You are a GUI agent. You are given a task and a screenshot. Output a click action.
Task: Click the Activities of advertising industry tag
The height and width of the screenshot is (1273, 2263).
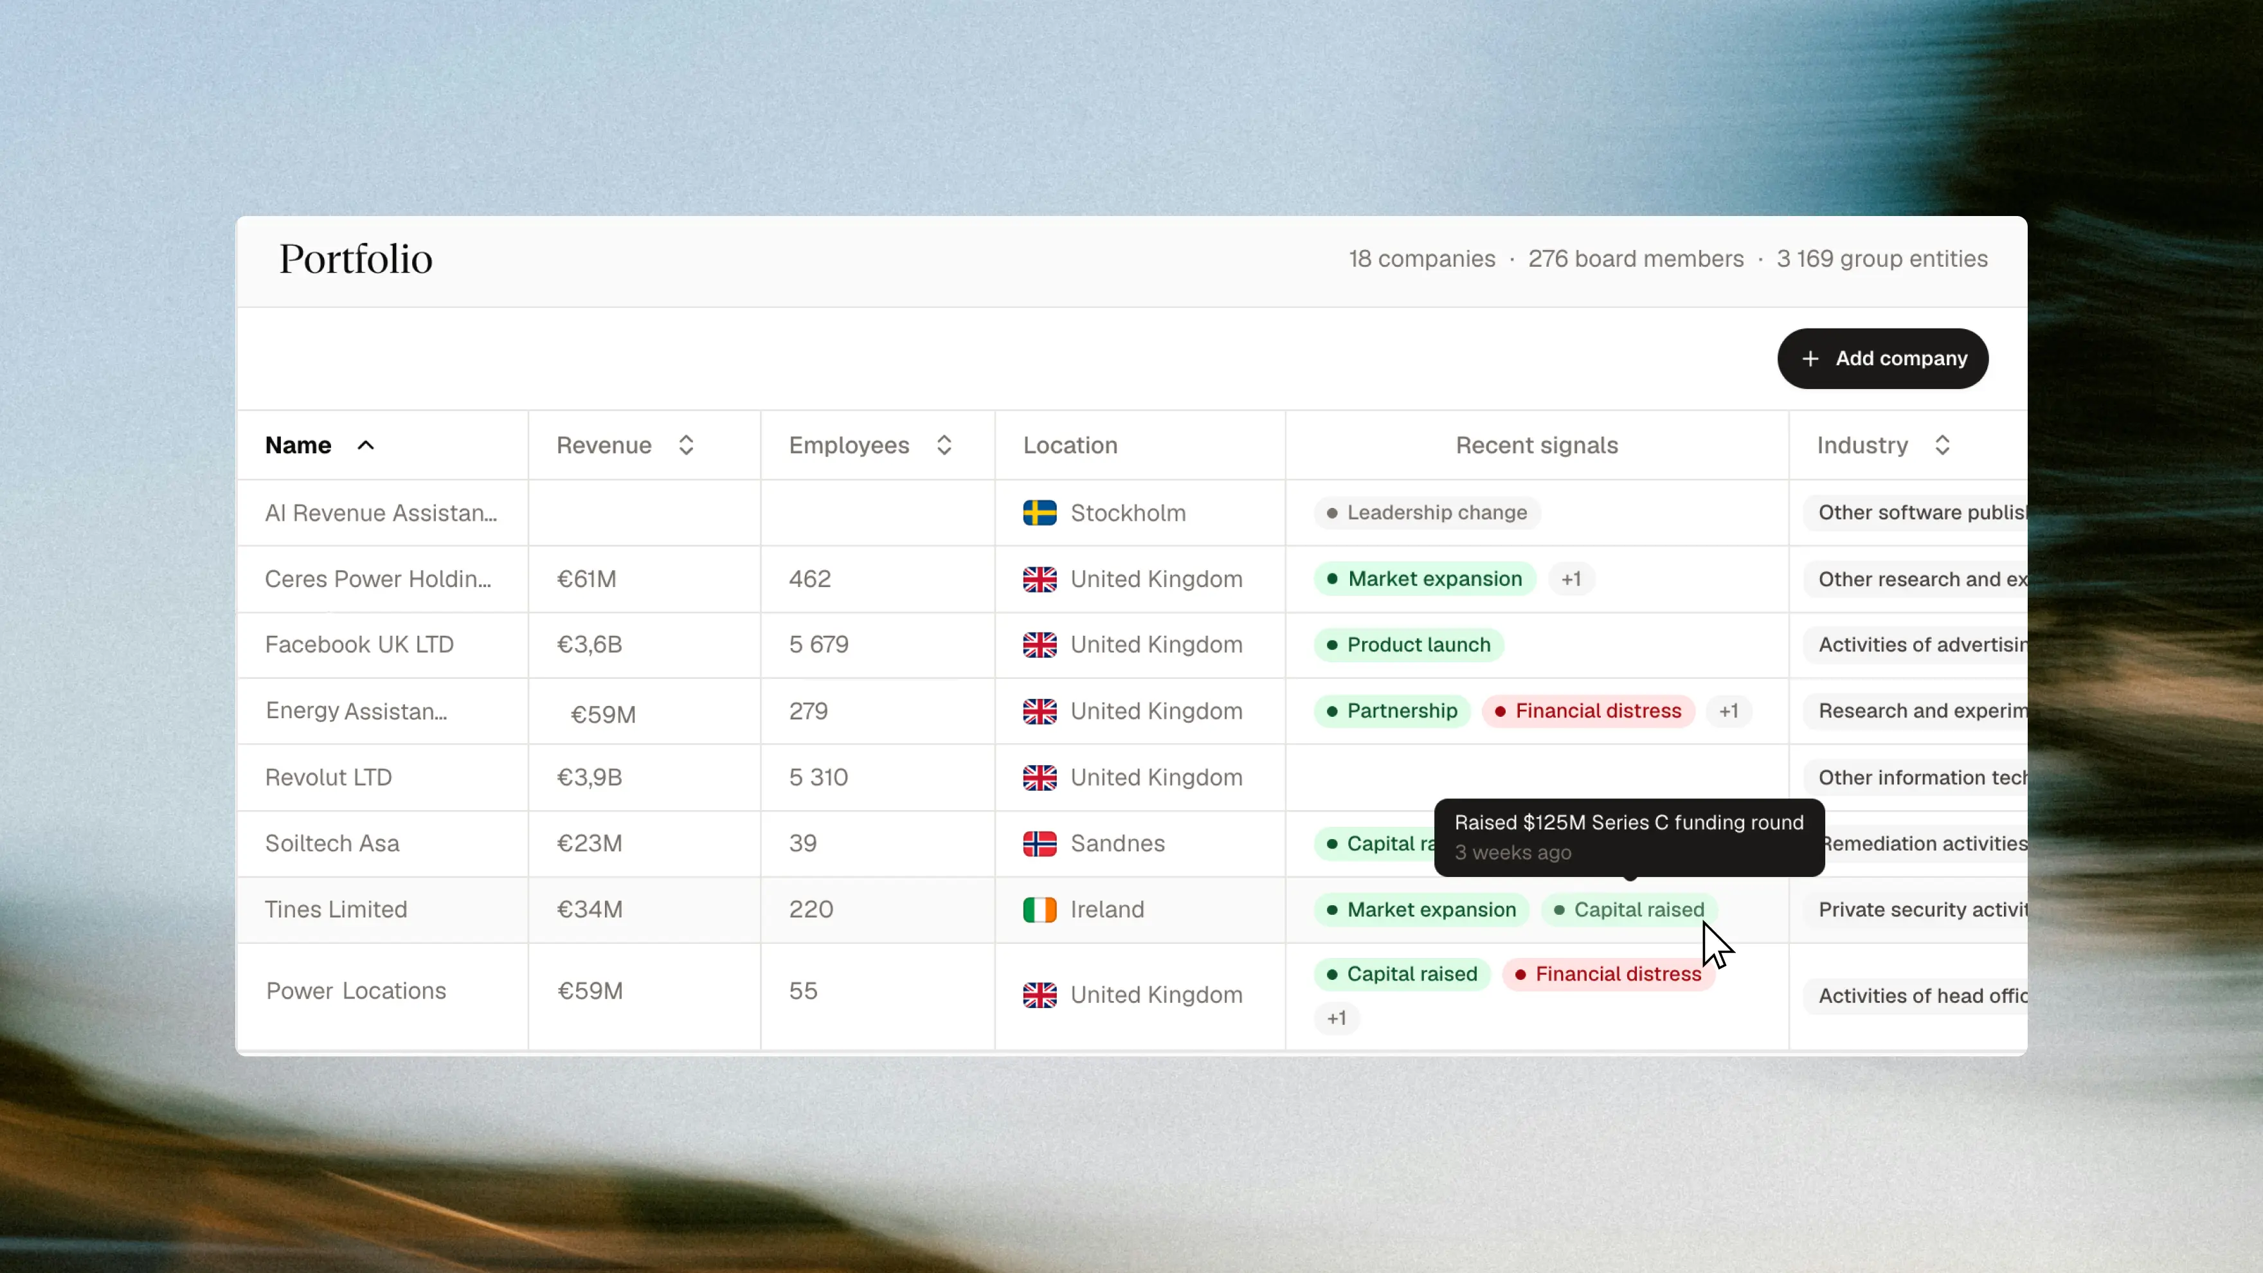1916,645
